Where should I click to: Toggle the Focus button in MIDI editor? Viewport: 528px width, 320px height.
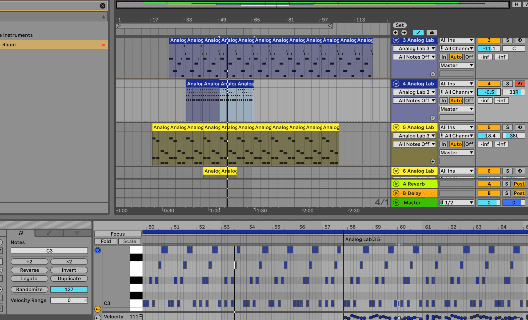coord(118,234)
